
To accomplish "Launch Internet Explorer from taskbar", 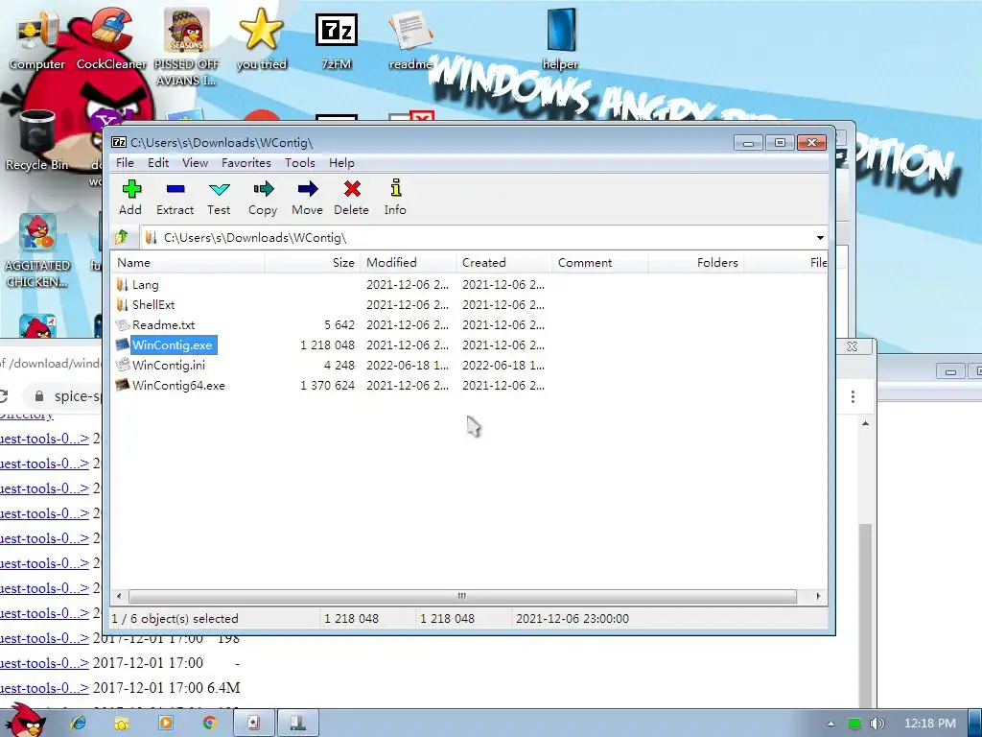I will (79, 723).
